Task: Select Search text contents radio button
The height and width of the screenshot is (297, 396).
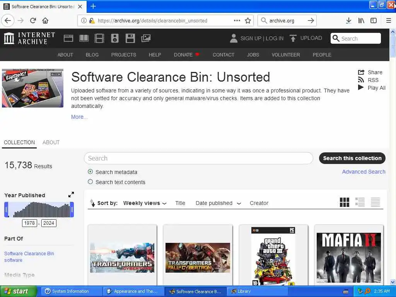Action: [x=90, y=182]
